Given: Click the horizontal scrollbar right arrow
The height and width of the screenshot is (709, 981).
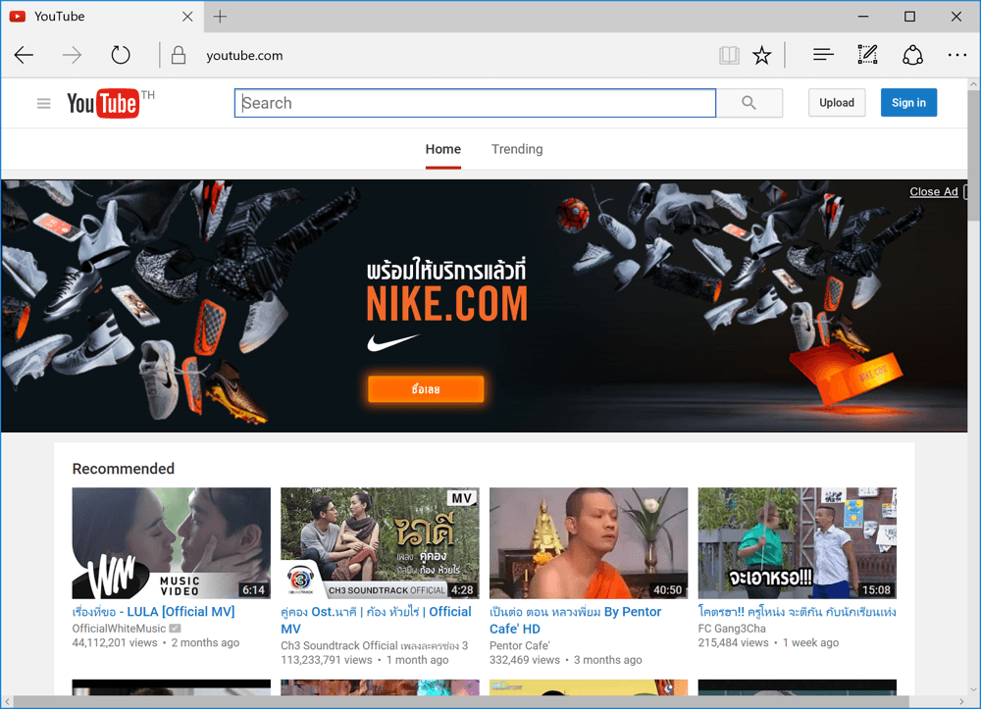Looking at the screenshot, I should click(961, 701).
